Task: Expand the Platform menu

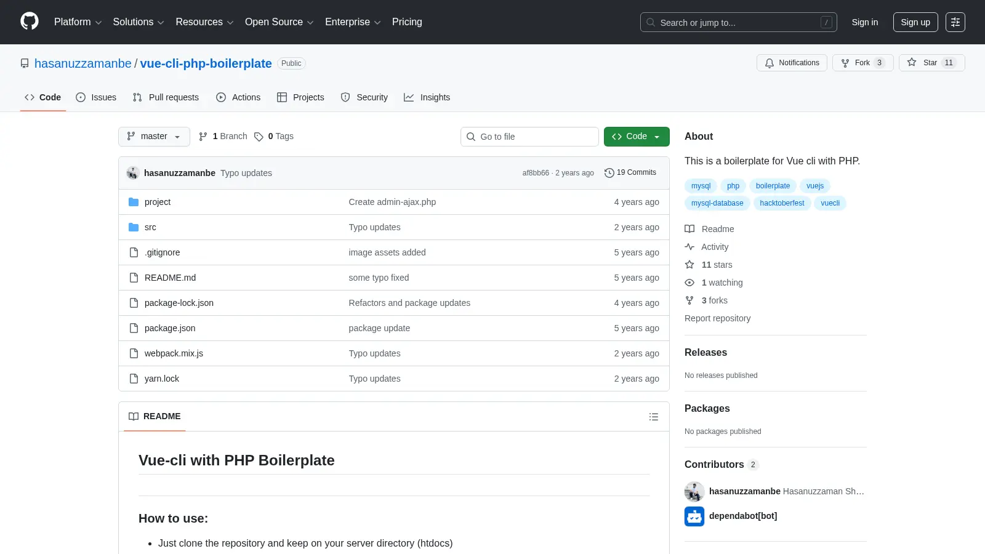Action: pos(78,22)
